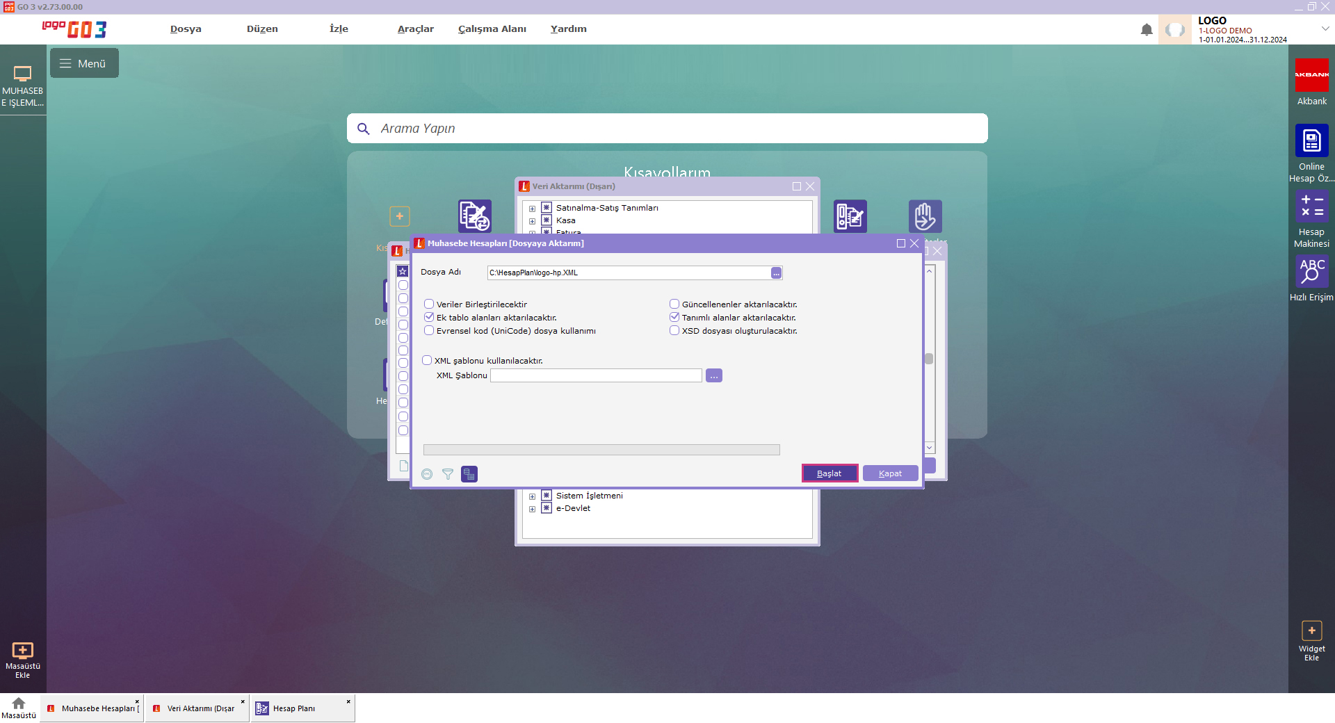
Task: Click the Kapat button
Action: [890, 473]
